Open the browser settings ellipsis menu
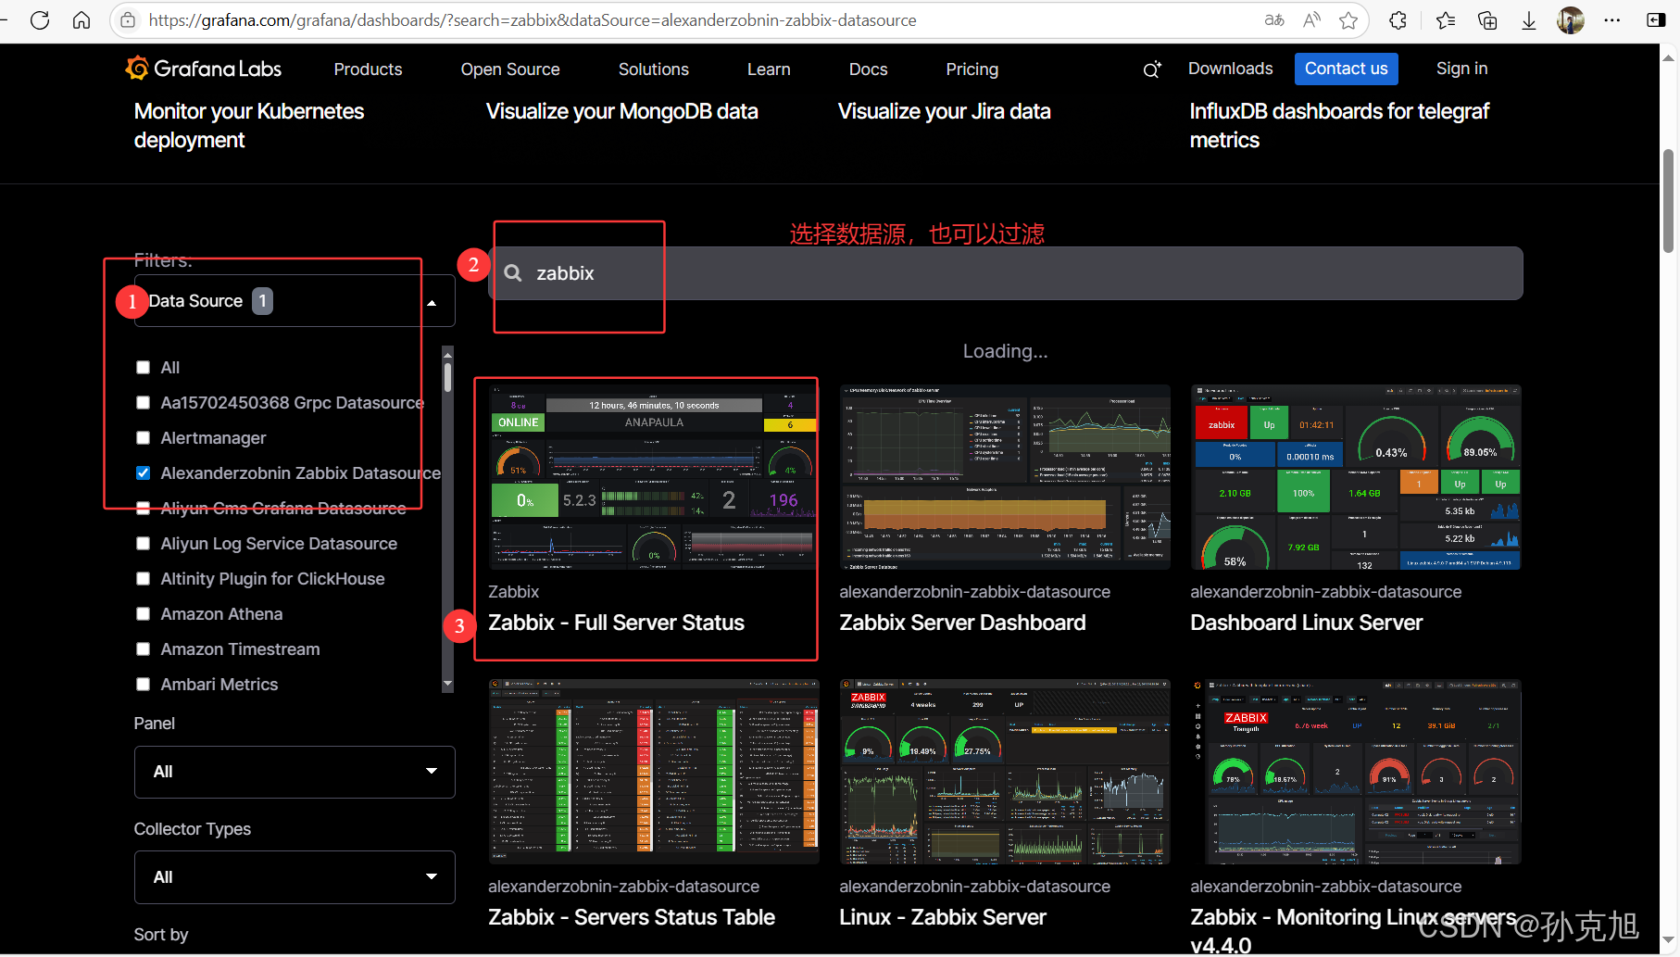The width and height of the screenshot is (1680, 957). point(1612,19)
